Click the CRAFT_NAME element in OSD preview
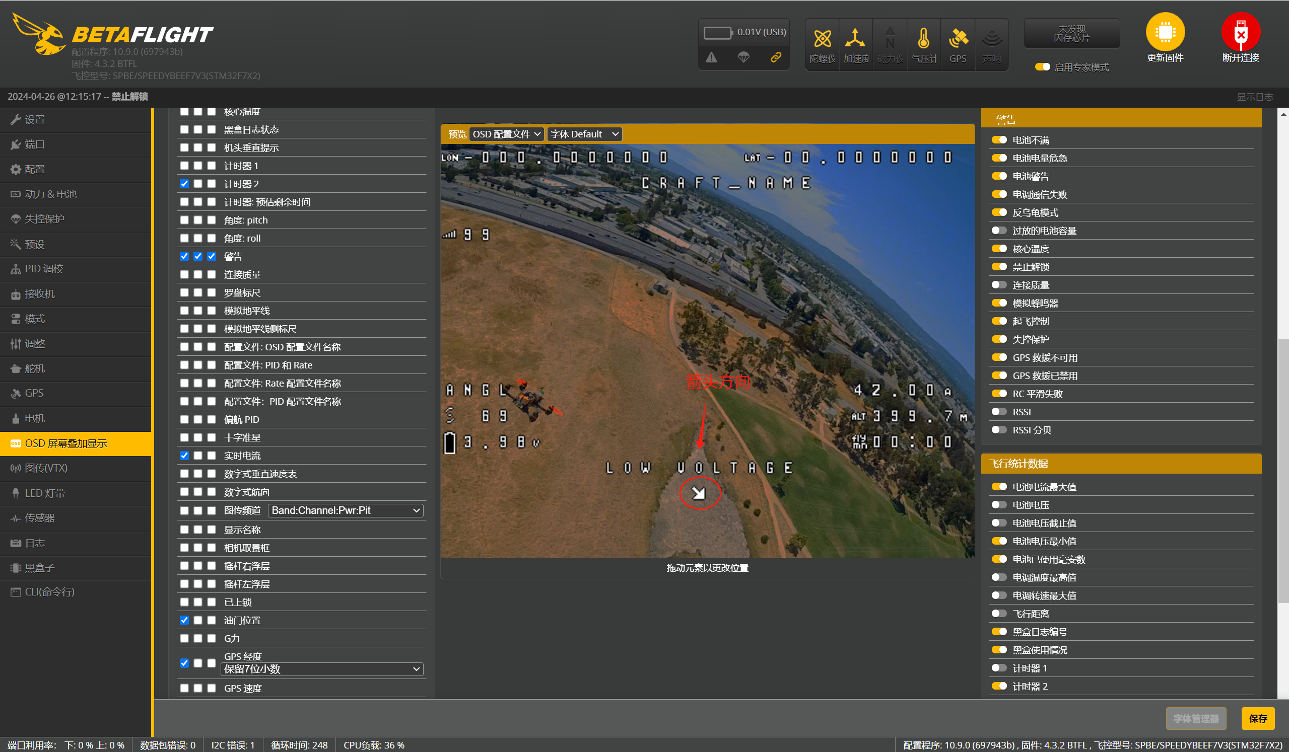Screen dimensions: 1289x752 tap(726, 183)
